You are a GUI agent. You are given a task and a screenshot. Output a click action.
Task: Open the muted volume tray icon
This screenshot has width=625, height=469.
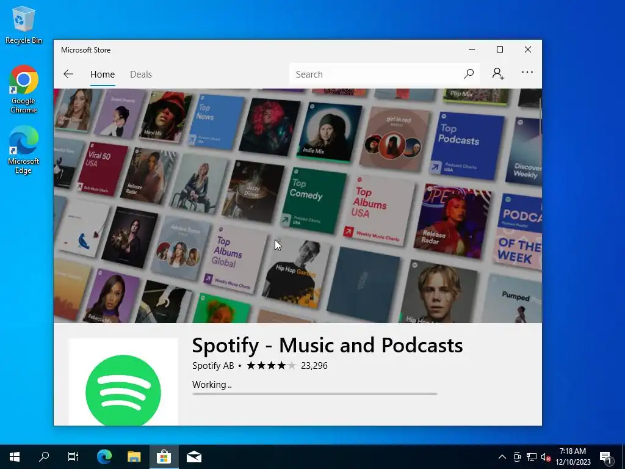[x=546, y=457]
